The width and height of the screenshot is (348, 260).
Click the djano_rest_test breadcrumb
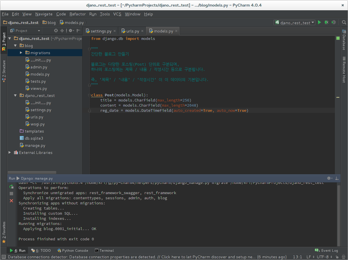[21, 23]
